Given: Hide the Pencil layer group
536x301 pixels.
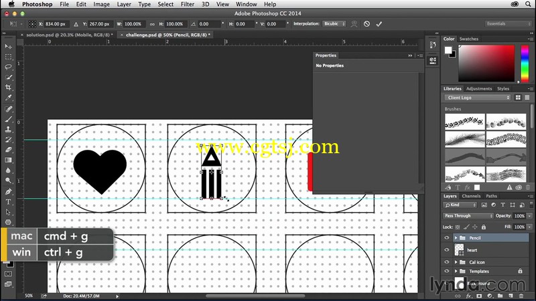Looking at the screenshot, I should (x=446, y=238).
